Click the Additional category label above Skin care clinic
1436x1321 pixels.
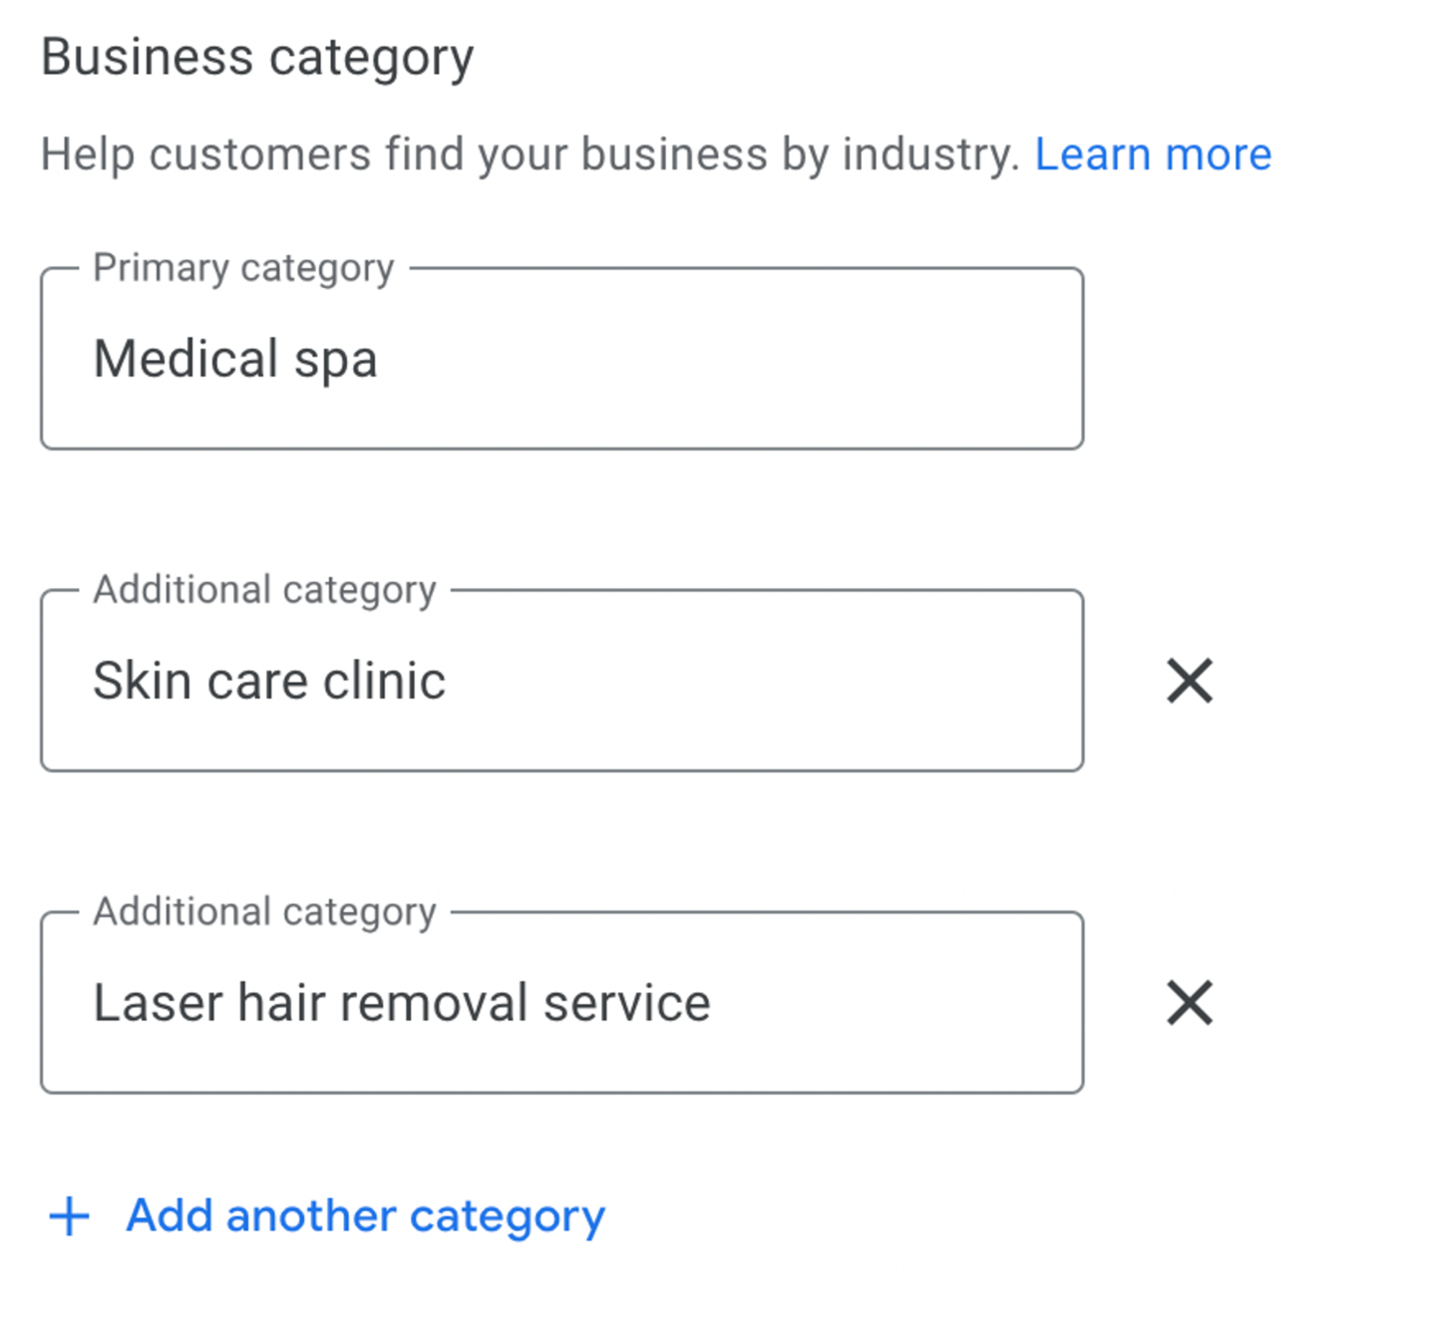(264, 590)
